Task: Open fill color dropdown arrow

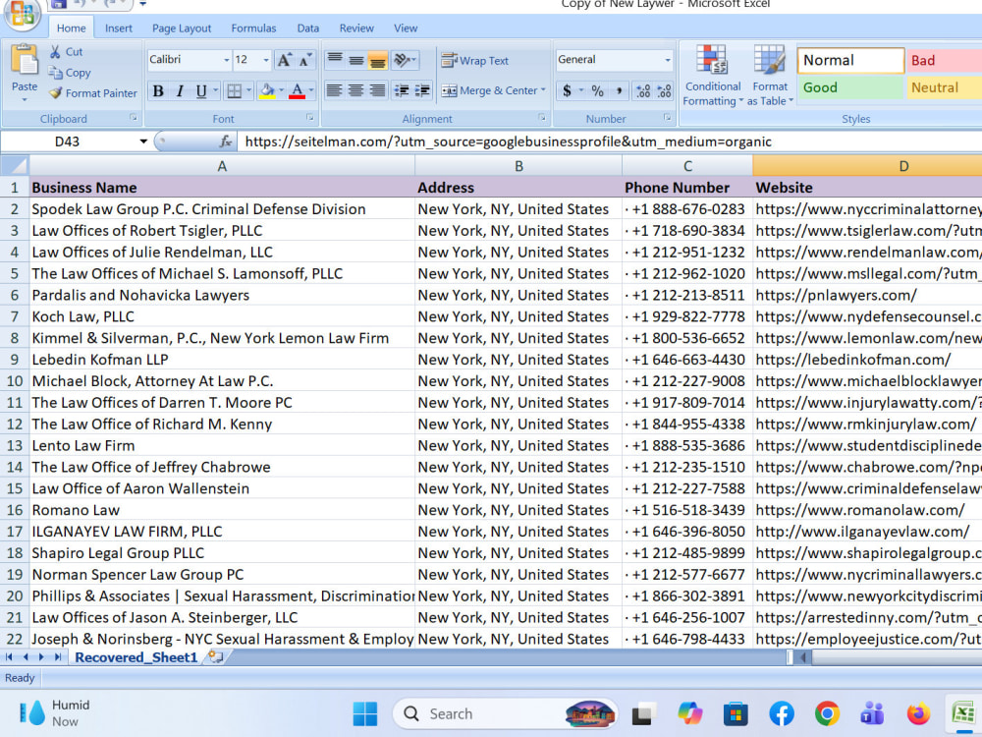Action: 281,90
